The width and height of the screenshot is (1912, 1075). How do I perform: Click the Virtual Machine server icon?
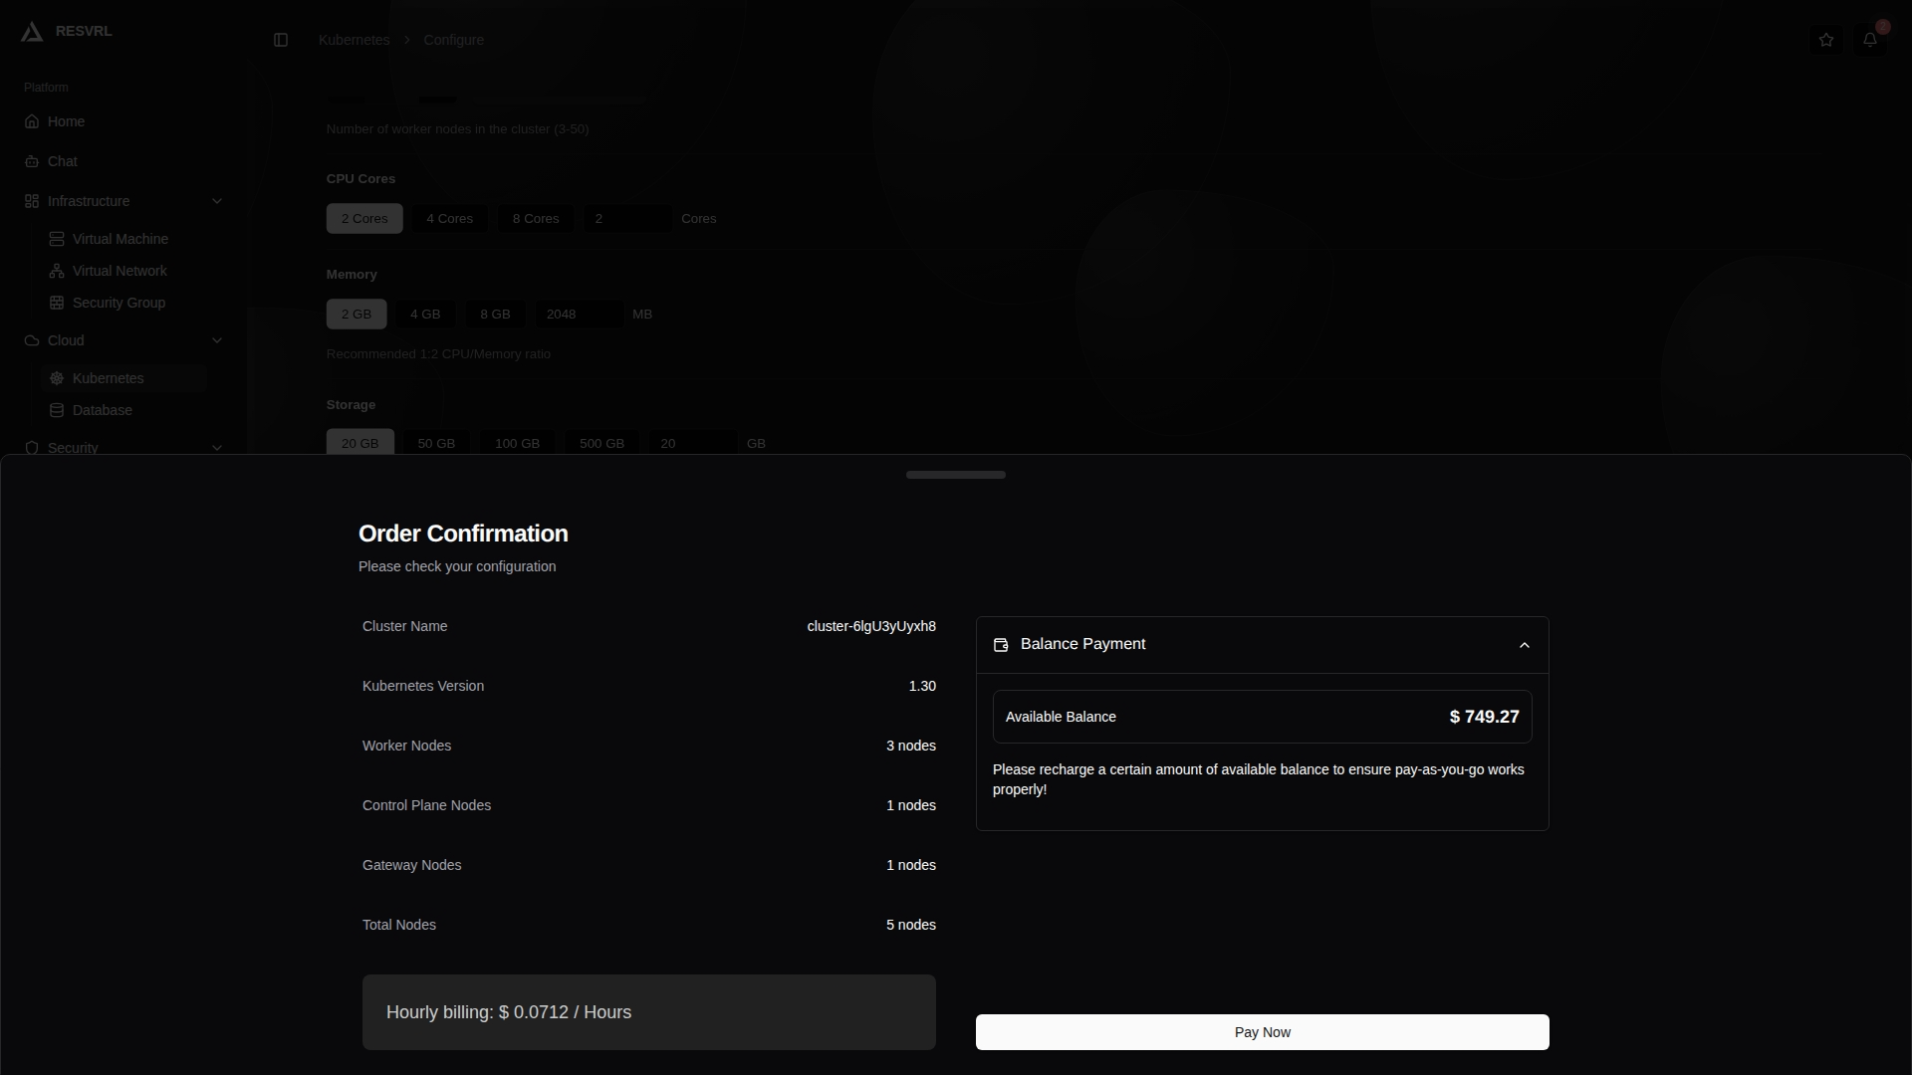click(x=57, y=239)
